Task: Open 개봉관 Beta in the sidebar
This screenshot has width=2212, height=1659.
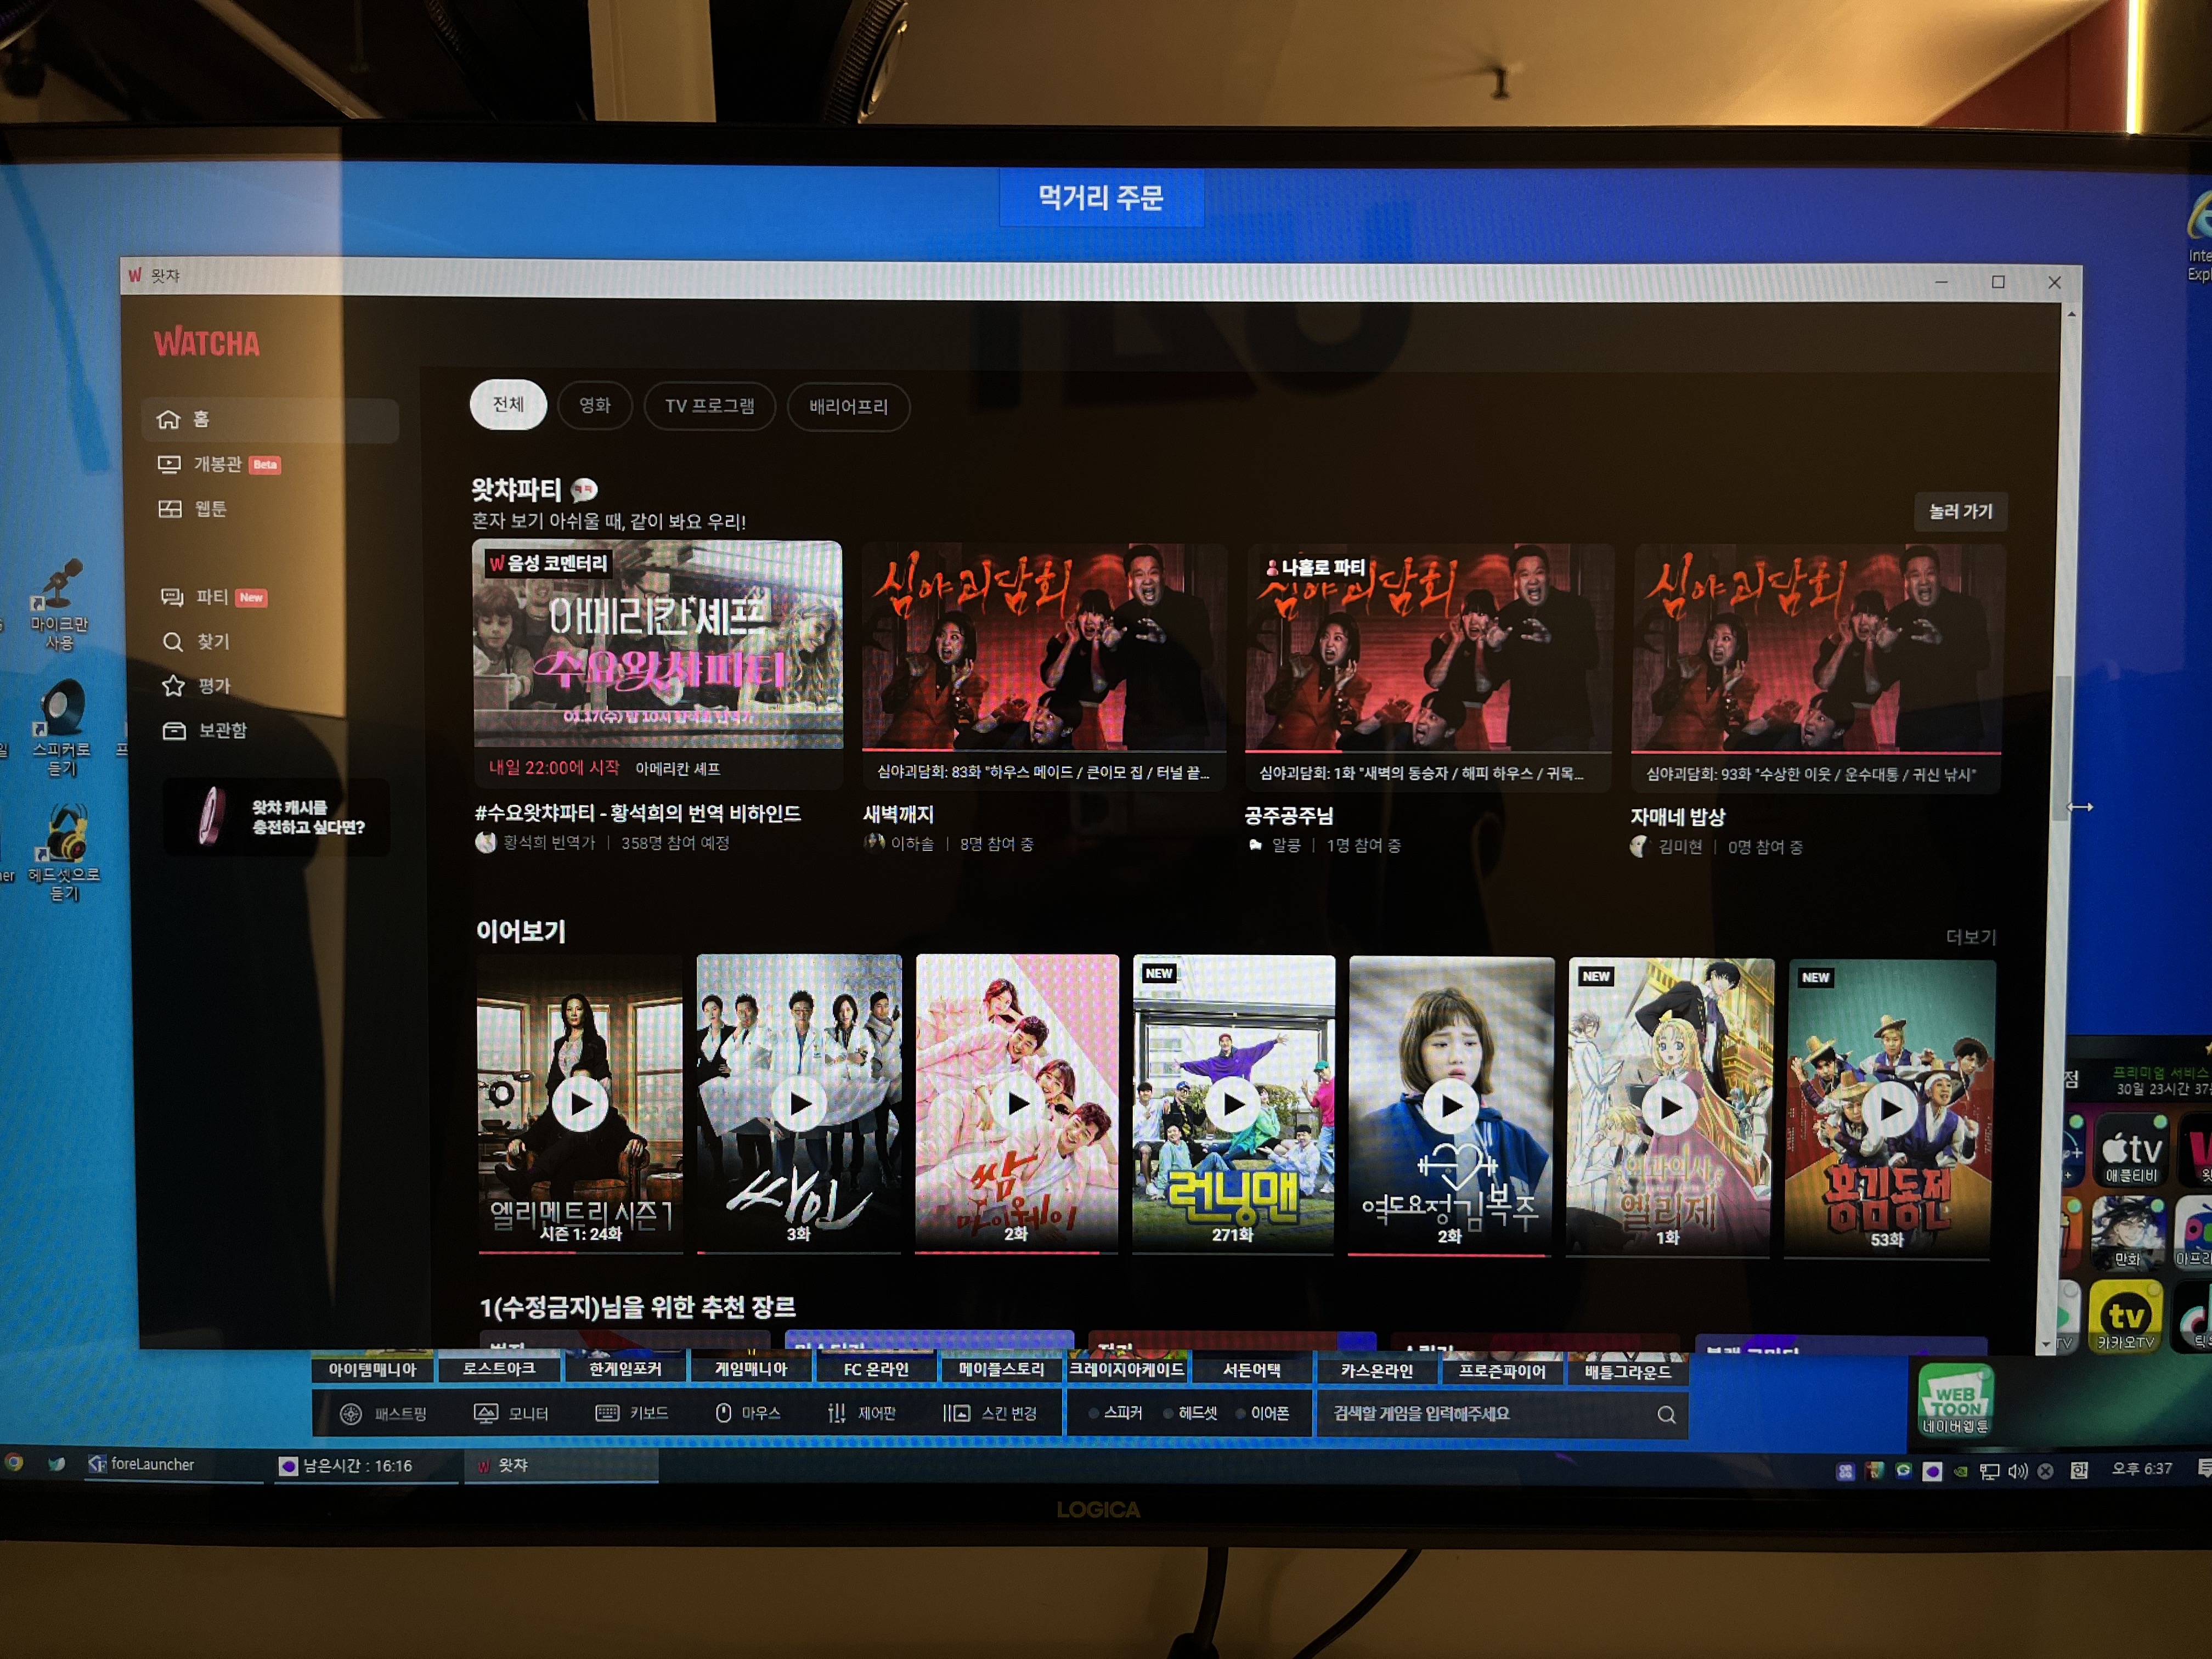Action: pyautogui.click(x=219, y=464)
